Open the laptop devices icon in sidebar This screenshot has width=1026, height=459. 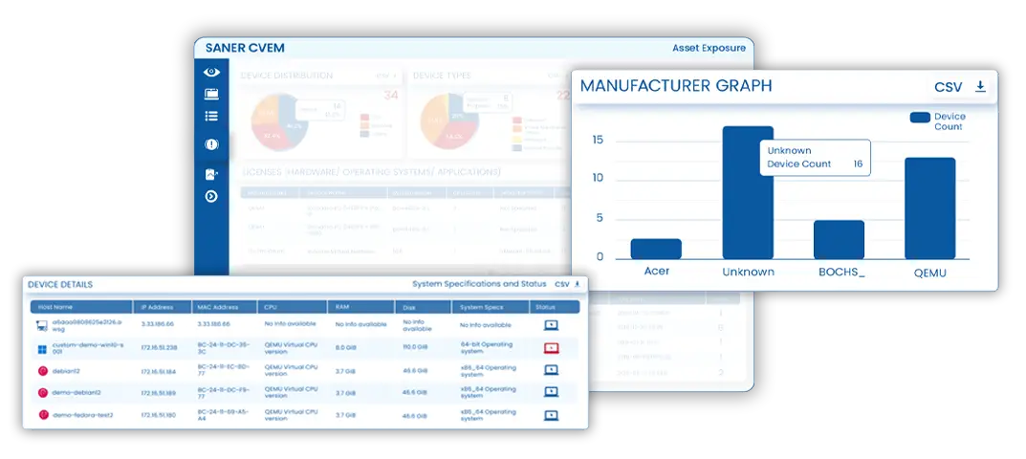211,94
